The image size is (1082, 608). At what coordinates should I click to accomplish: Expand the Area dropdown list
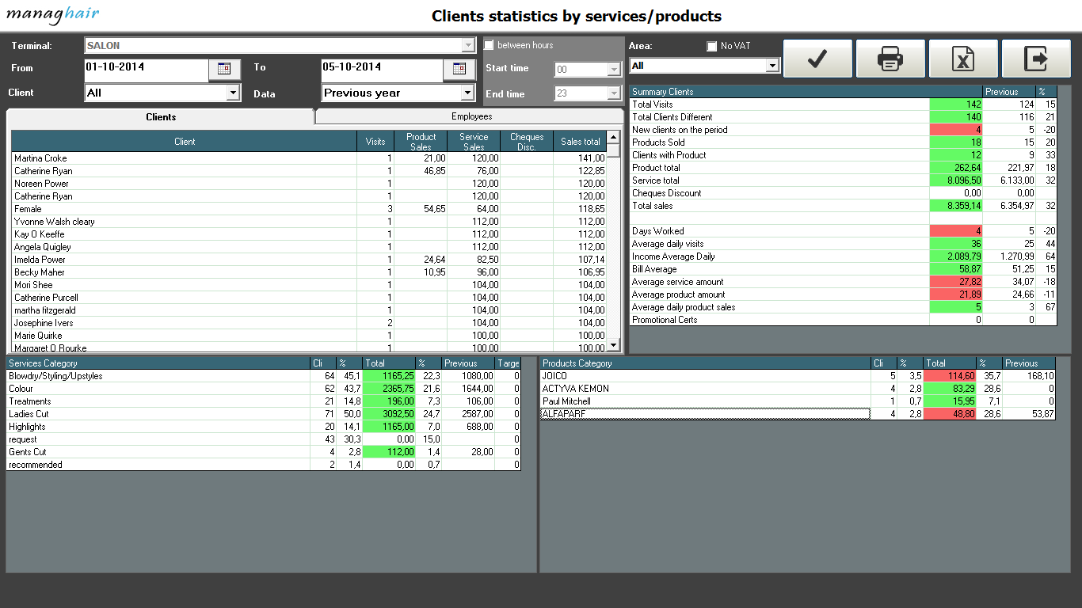point(772,66)
